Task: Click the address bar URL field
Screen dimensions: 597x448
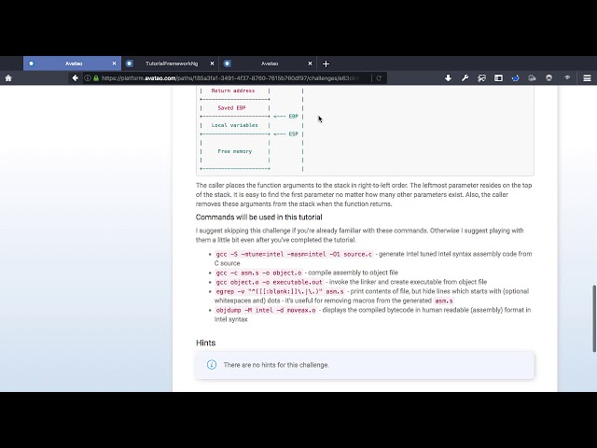Action: pos(230,78)
